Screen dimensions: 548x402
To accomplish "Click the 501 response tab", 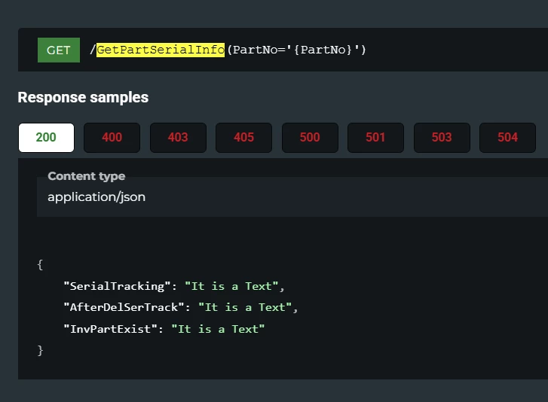I will pyautogui.click(x=375, y=137).
